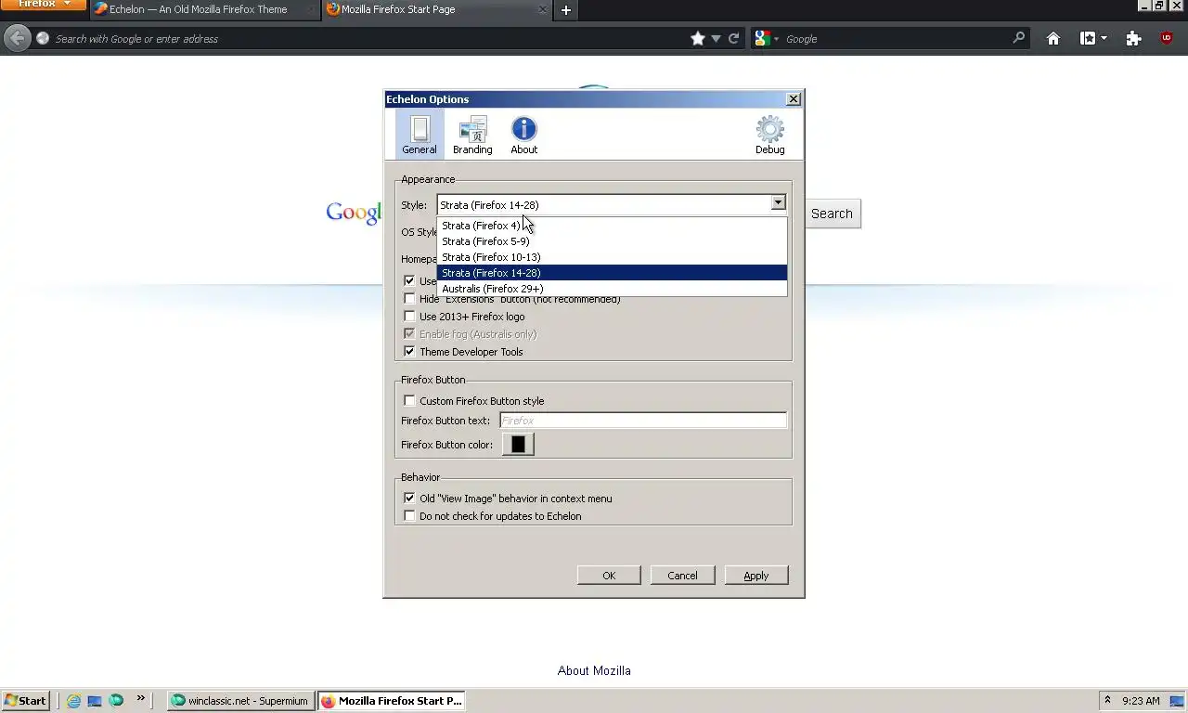Click the search magnifier icon in toolbar
Screen dimensions: 1188x713
coord(1019,38)
